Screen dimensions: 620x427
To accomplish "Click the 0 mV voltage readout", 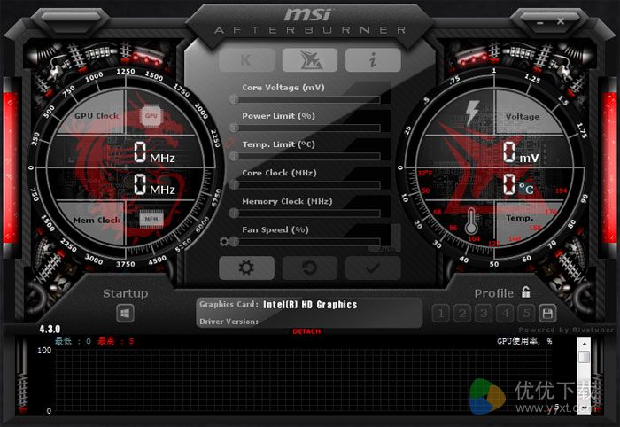I will [521, 153].
